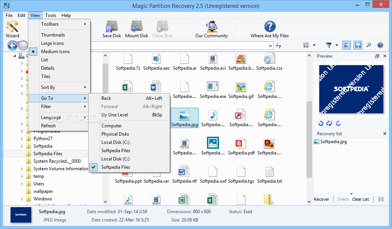Go to Physical Disks
The image size is (392, 229).
point(130,134)
